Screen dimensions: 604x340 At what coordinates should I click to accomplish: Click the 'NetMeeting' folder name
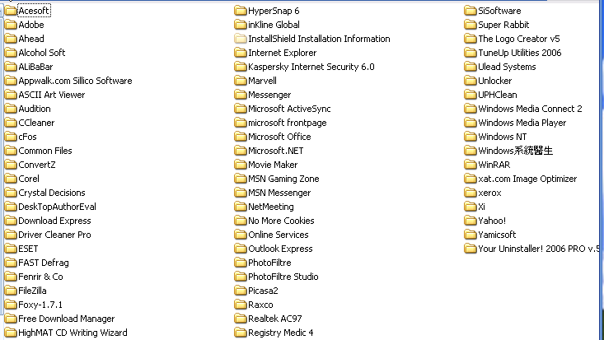pyautogui.click(x=271, y=207)
